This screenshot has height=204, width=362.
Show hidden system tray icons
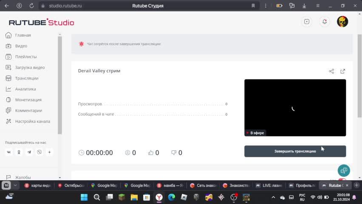coord(273,197)
